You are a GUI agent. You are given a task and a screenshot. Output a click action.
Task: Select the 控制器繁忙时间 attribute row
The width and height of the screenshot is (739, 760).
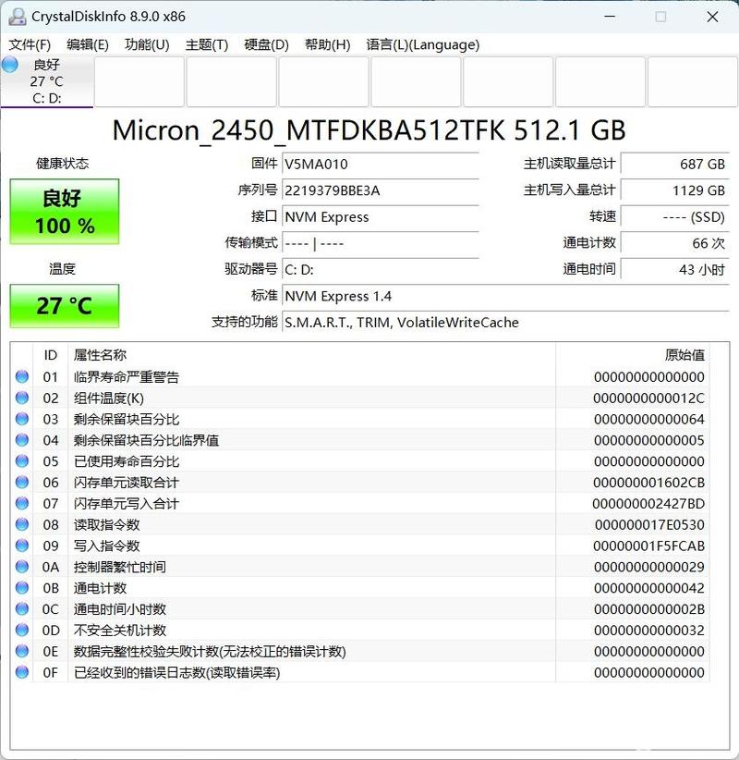click(361, 567)
